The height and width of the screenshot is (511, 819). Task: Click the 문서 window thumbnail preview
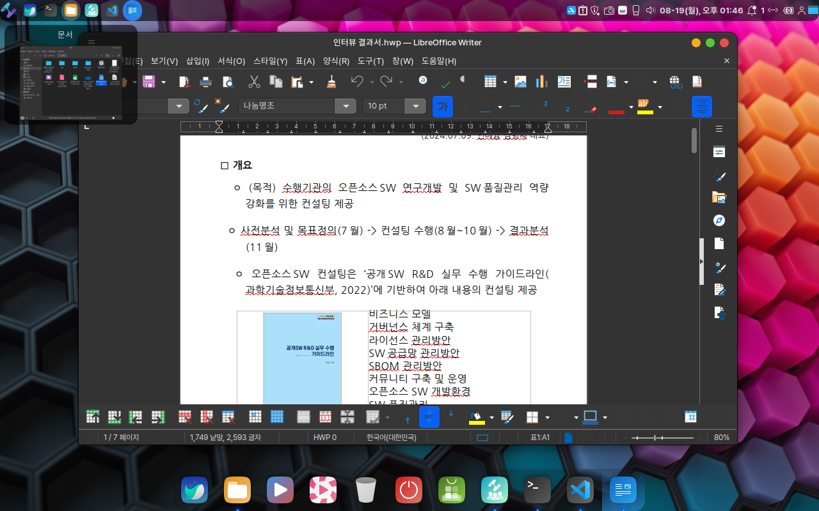[x=71, y=82]
